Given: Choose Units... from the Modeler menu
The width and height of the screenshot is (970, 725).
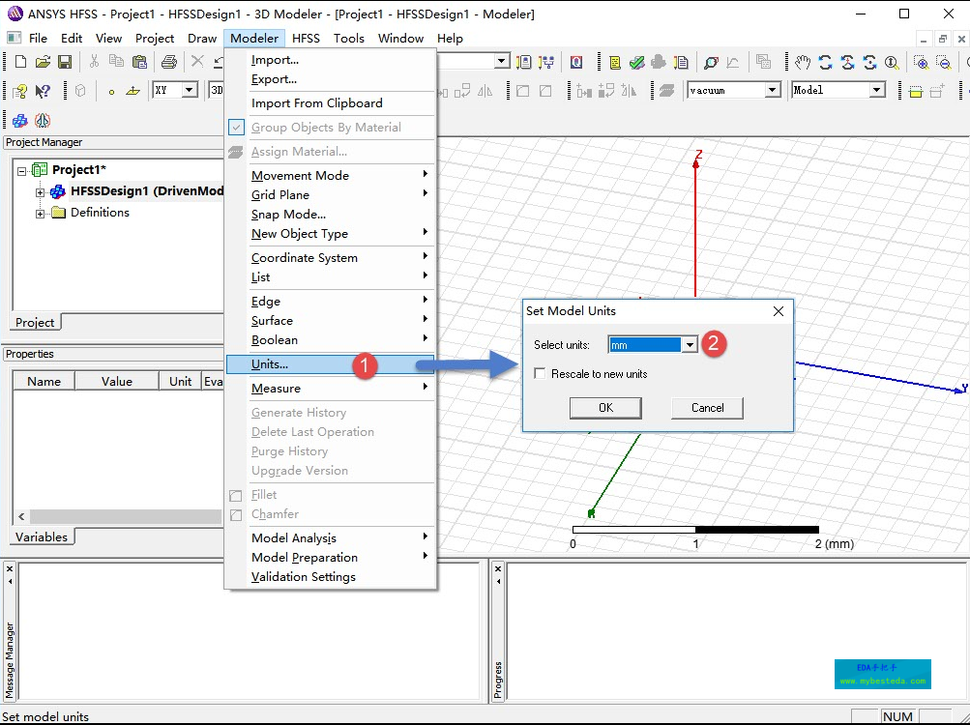Looking at the screenshot, I should 270,364.
